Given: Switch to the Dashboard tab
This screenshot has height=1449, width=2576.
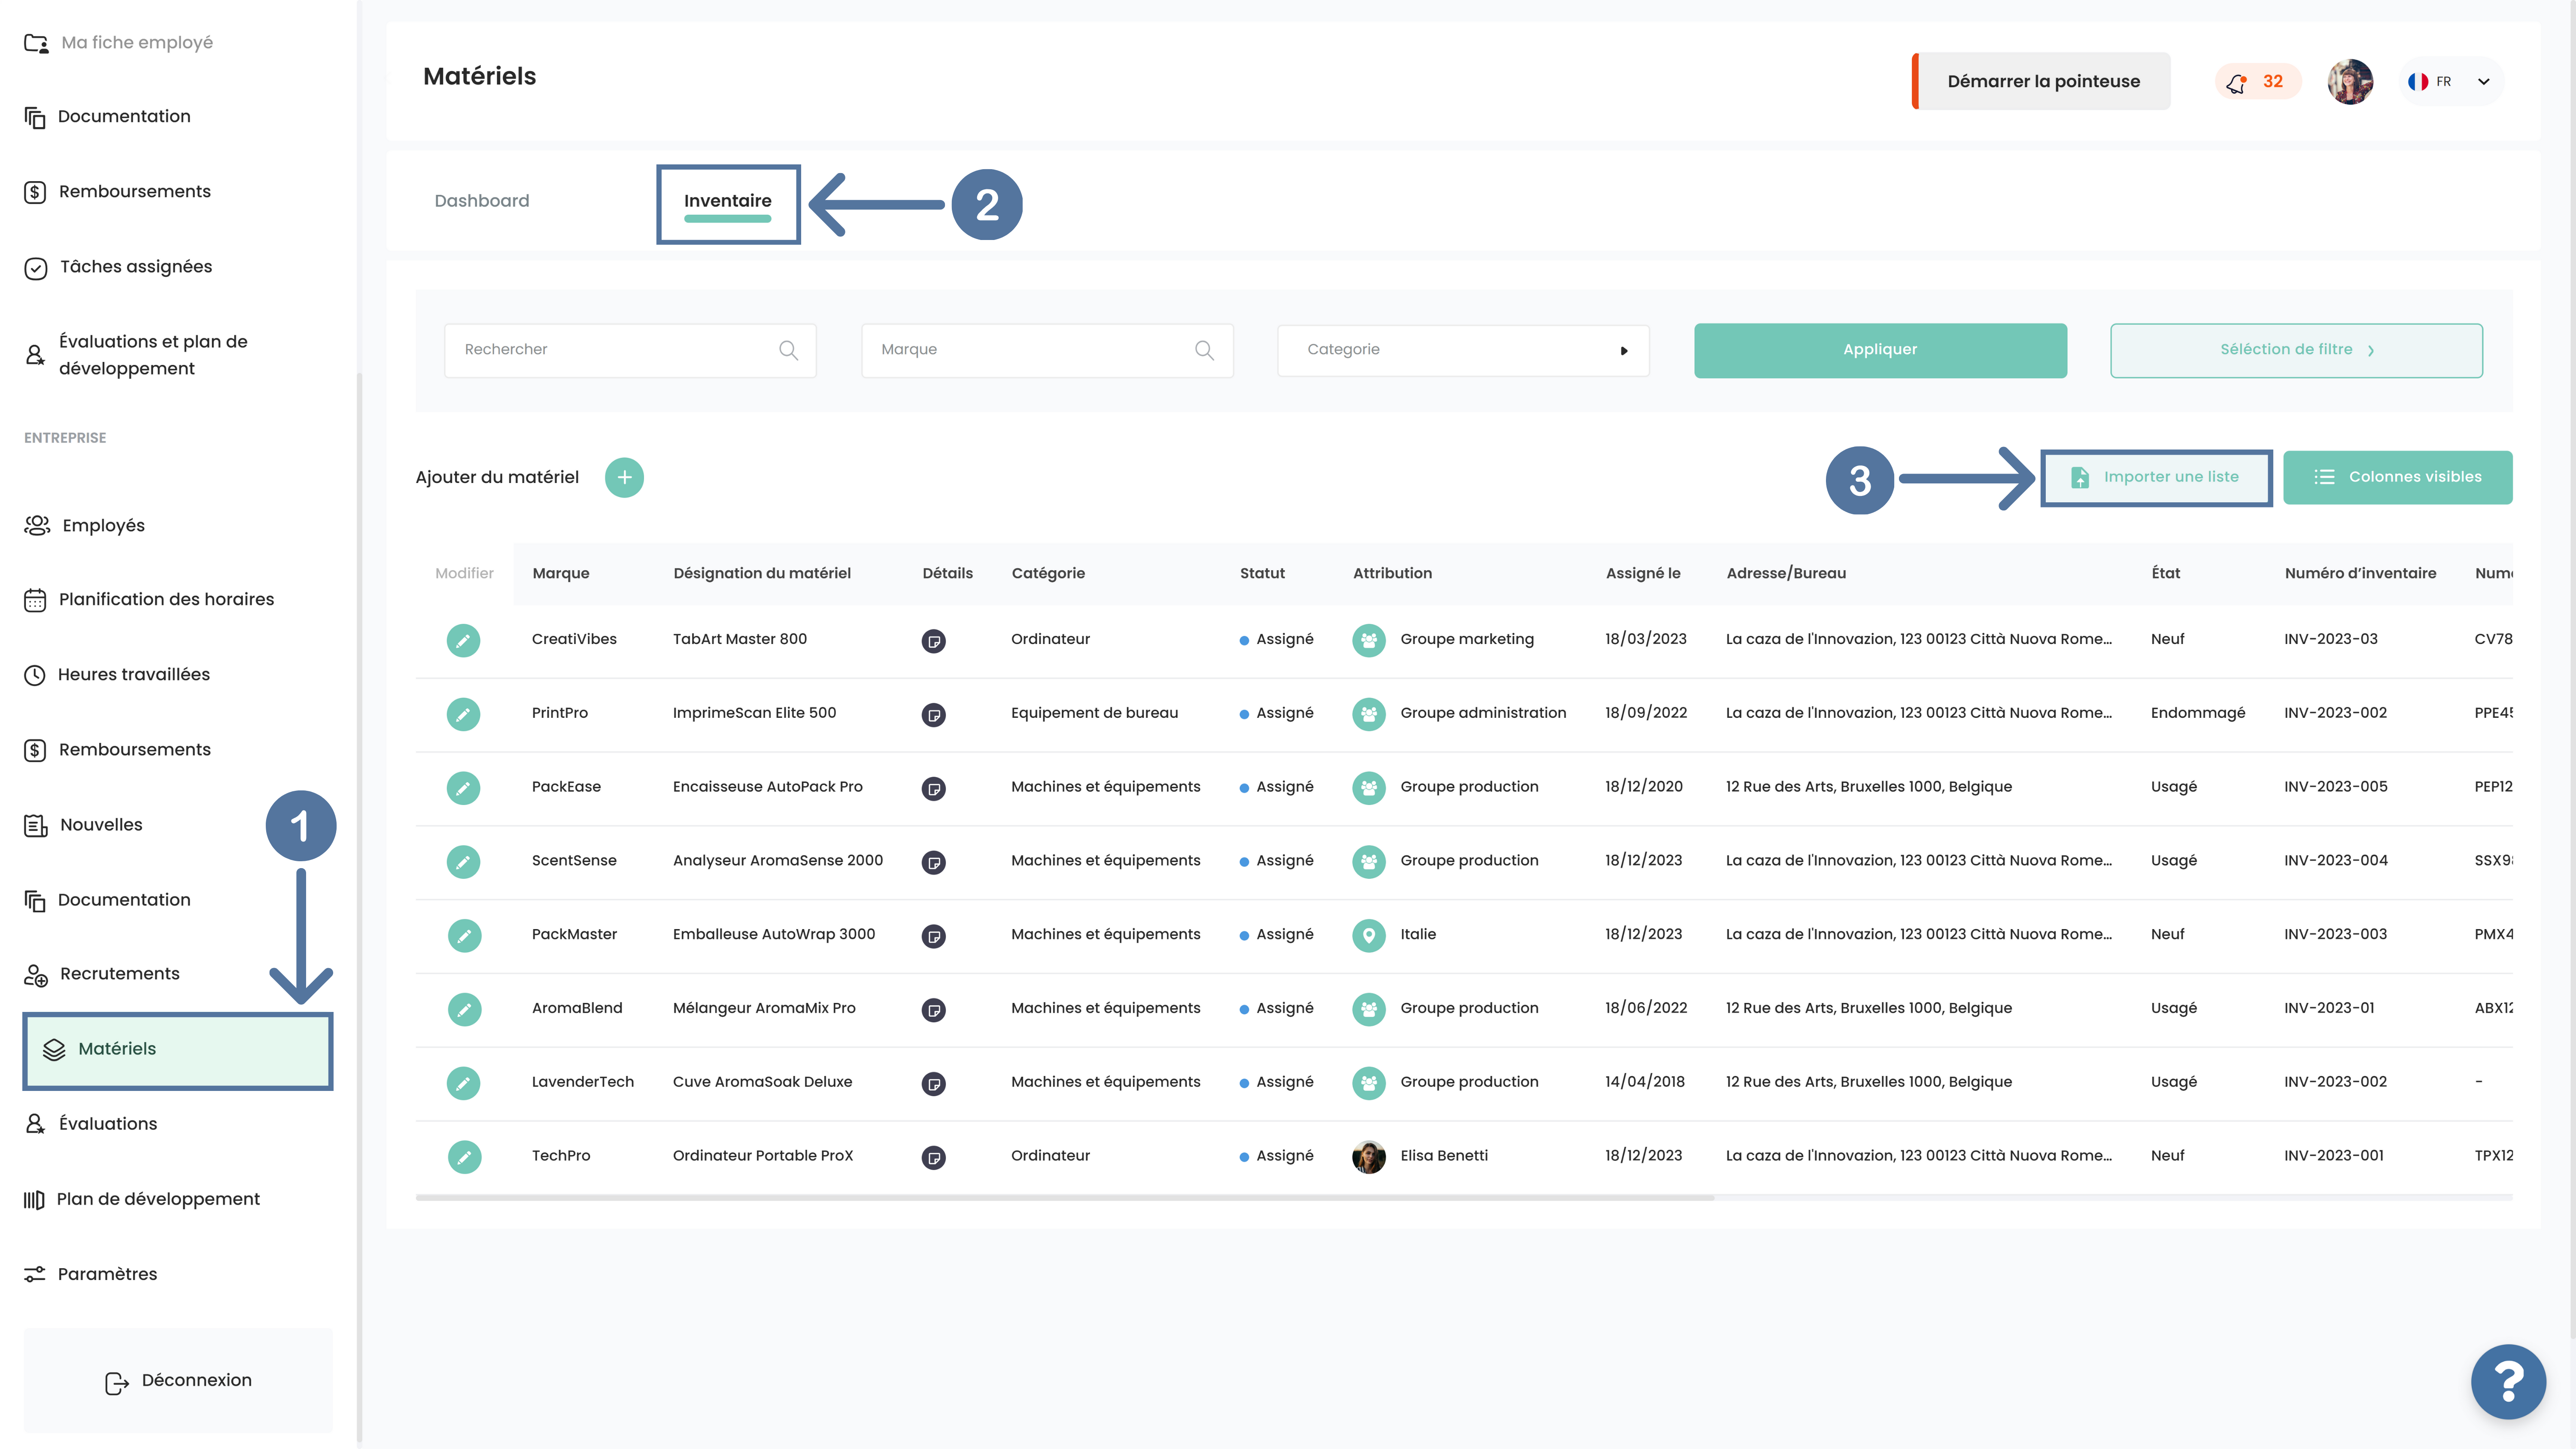Looking at the screenshot, I should 482,201.
